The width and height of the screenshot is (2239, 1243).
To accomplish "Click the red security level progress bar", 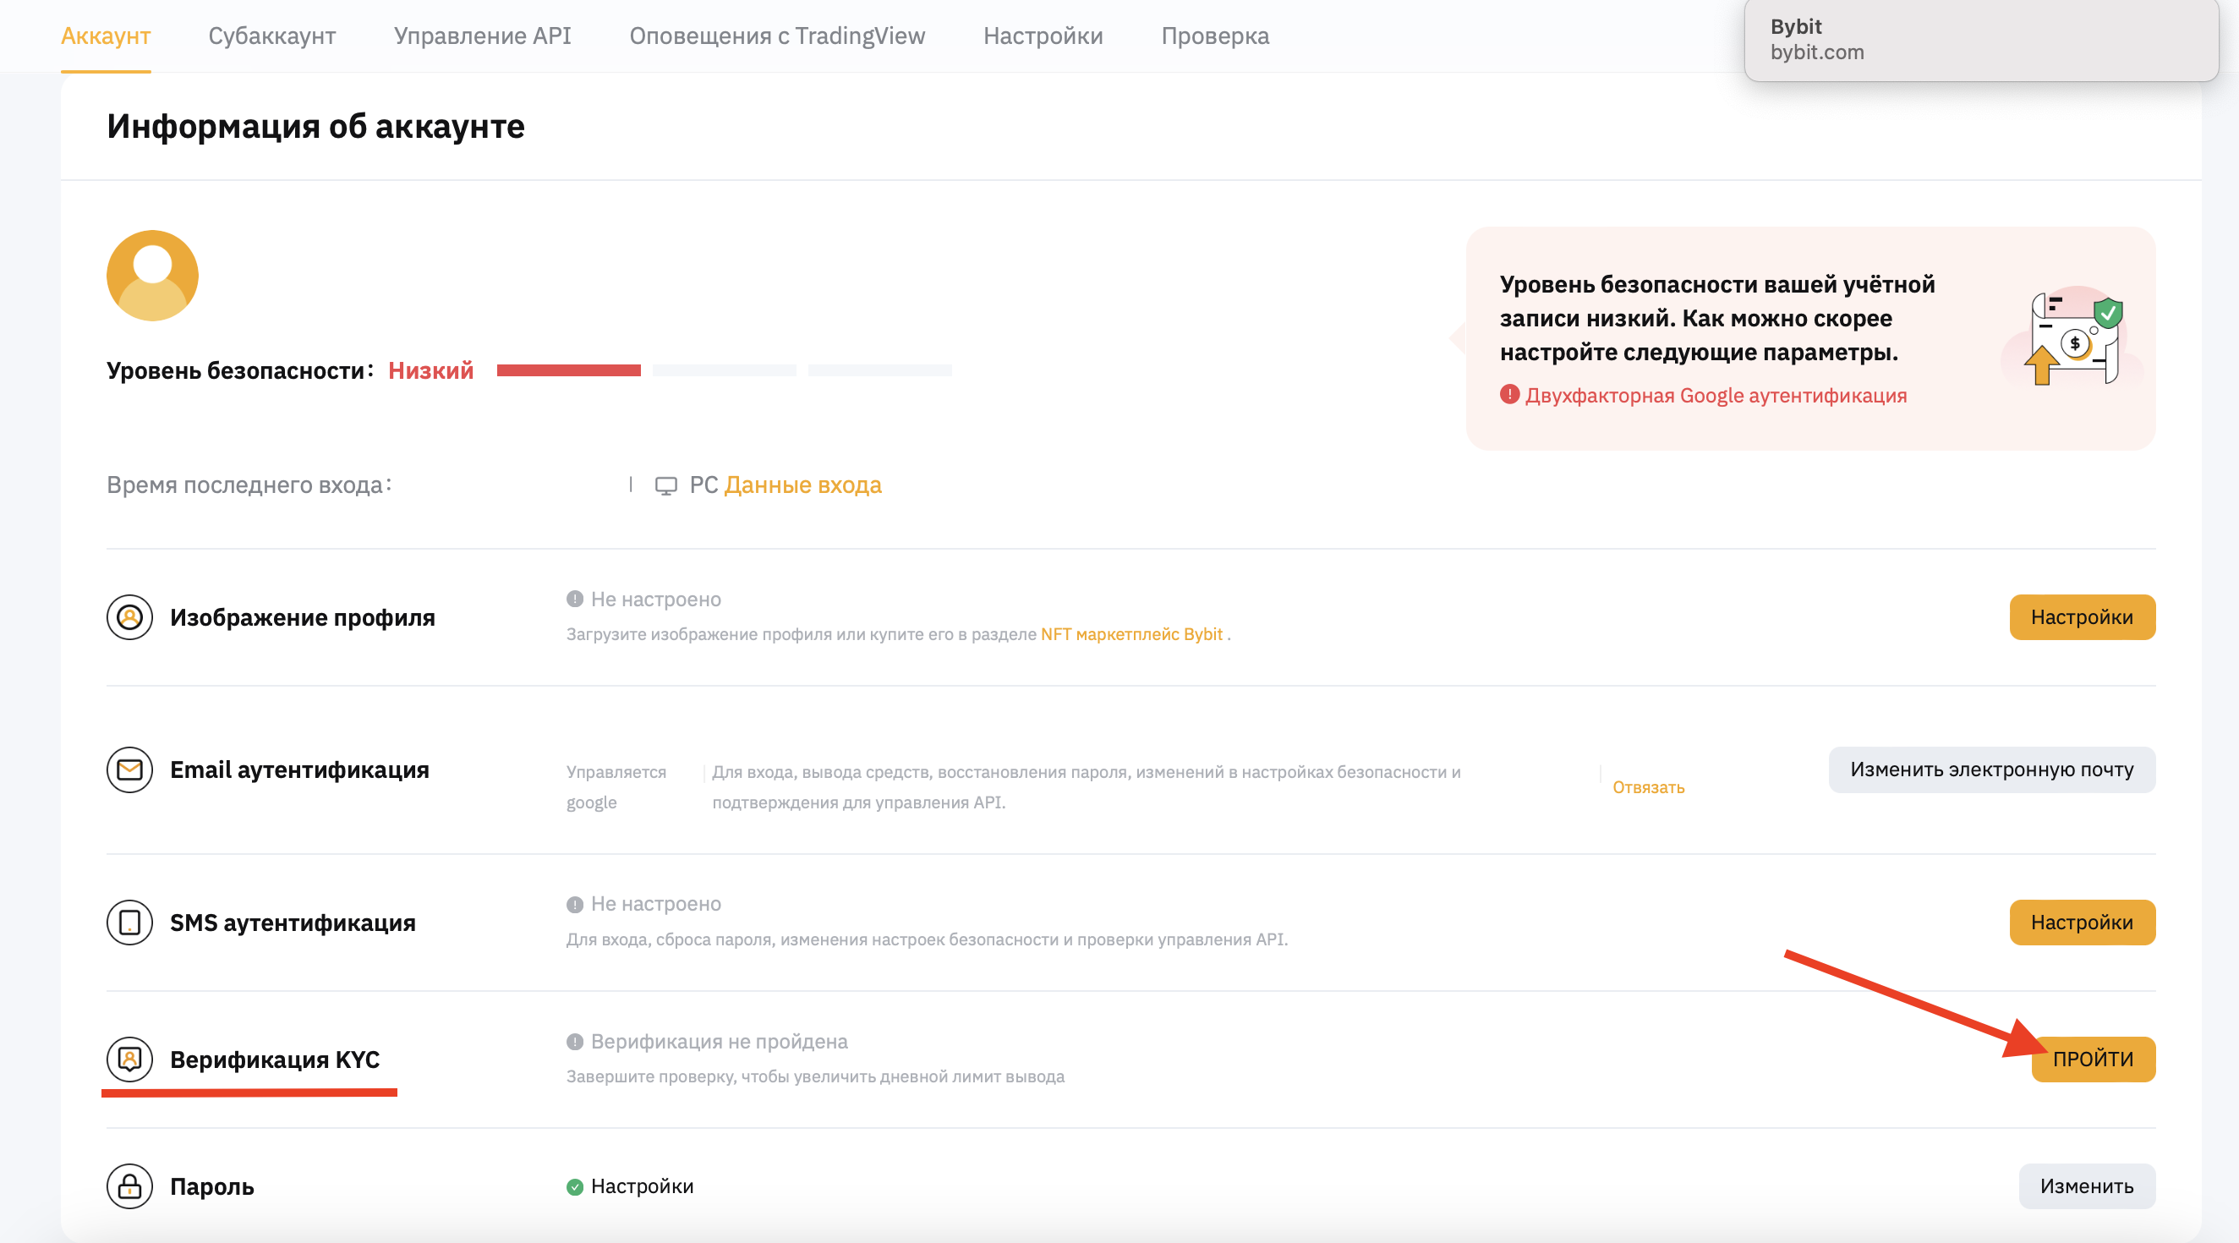I will (x=568, y=371).
